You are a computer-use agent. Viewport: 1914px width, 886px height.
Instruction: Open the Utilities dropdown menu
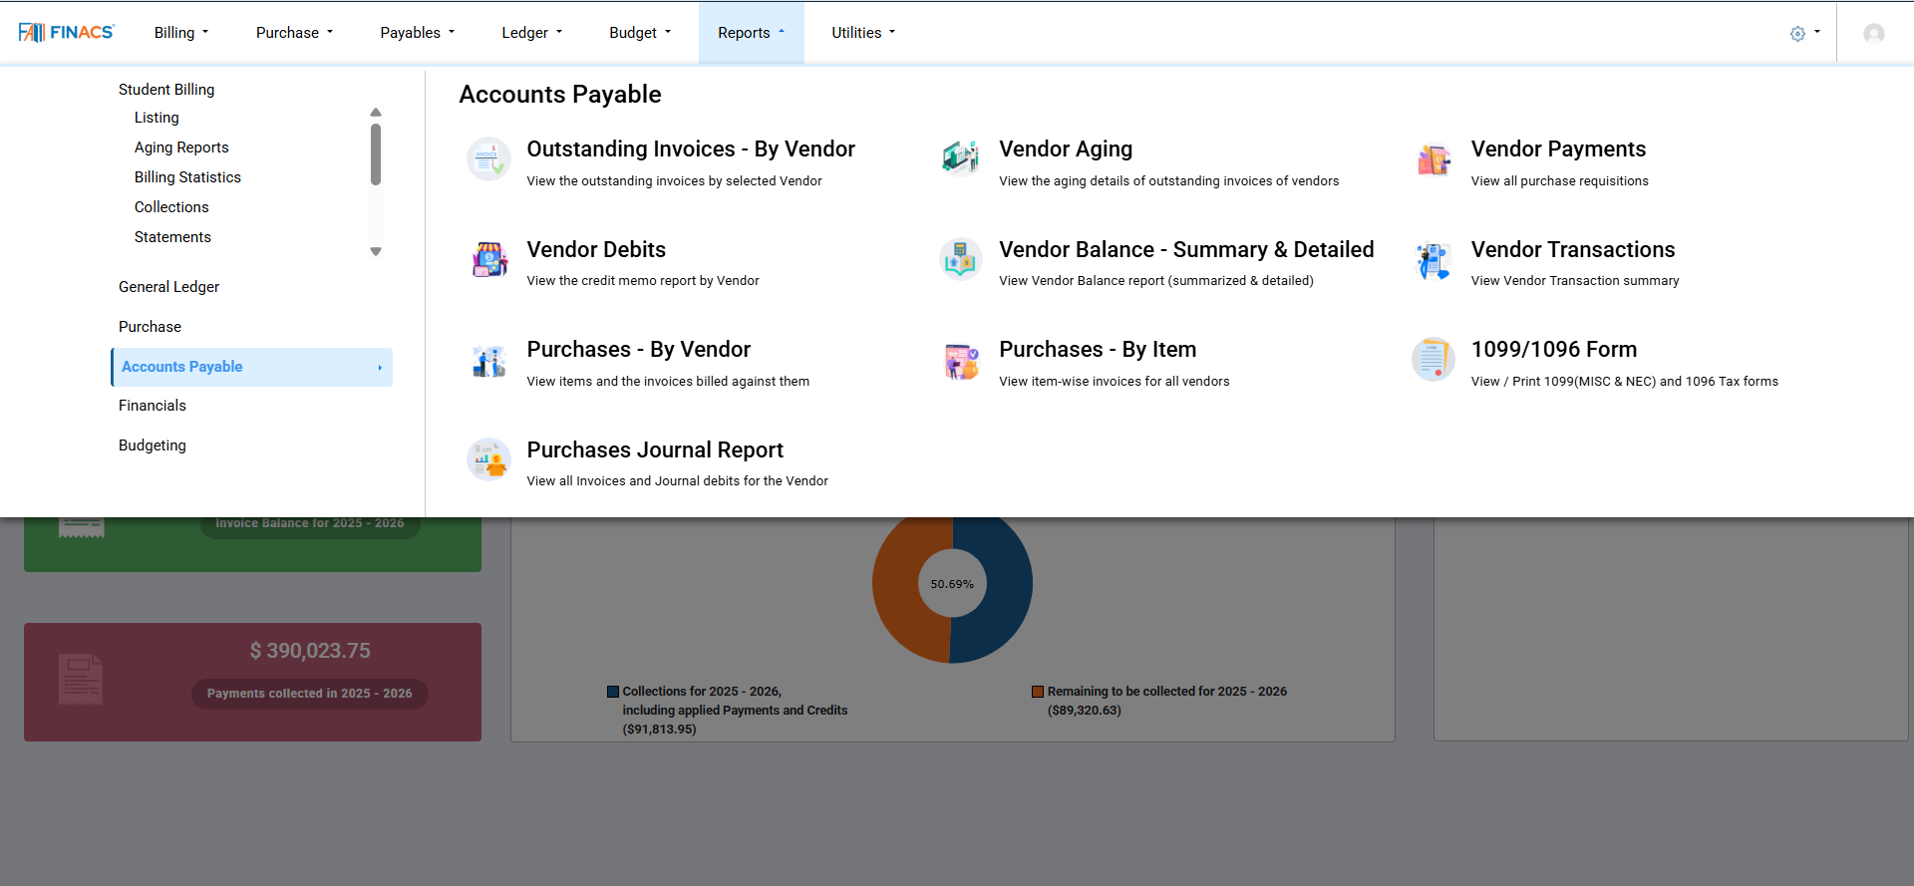click(x=863, y=33)
